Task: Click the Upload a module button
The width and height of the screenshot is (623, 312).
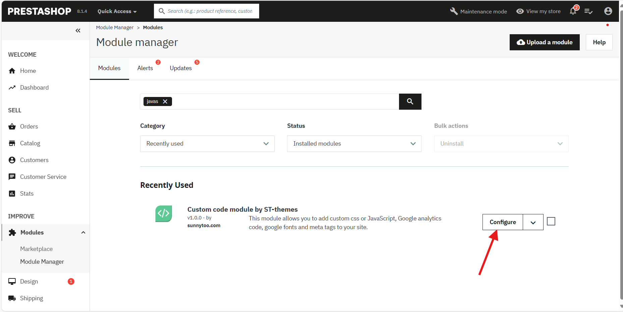Action: point(545,42)
